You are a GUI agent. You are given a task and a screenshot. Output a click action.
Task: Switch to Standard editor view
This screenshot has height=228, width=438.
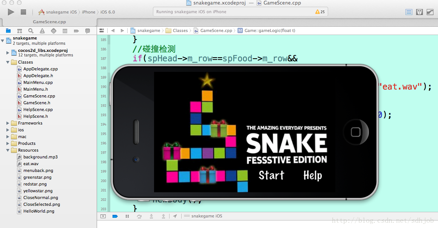(x=409, y=12)
